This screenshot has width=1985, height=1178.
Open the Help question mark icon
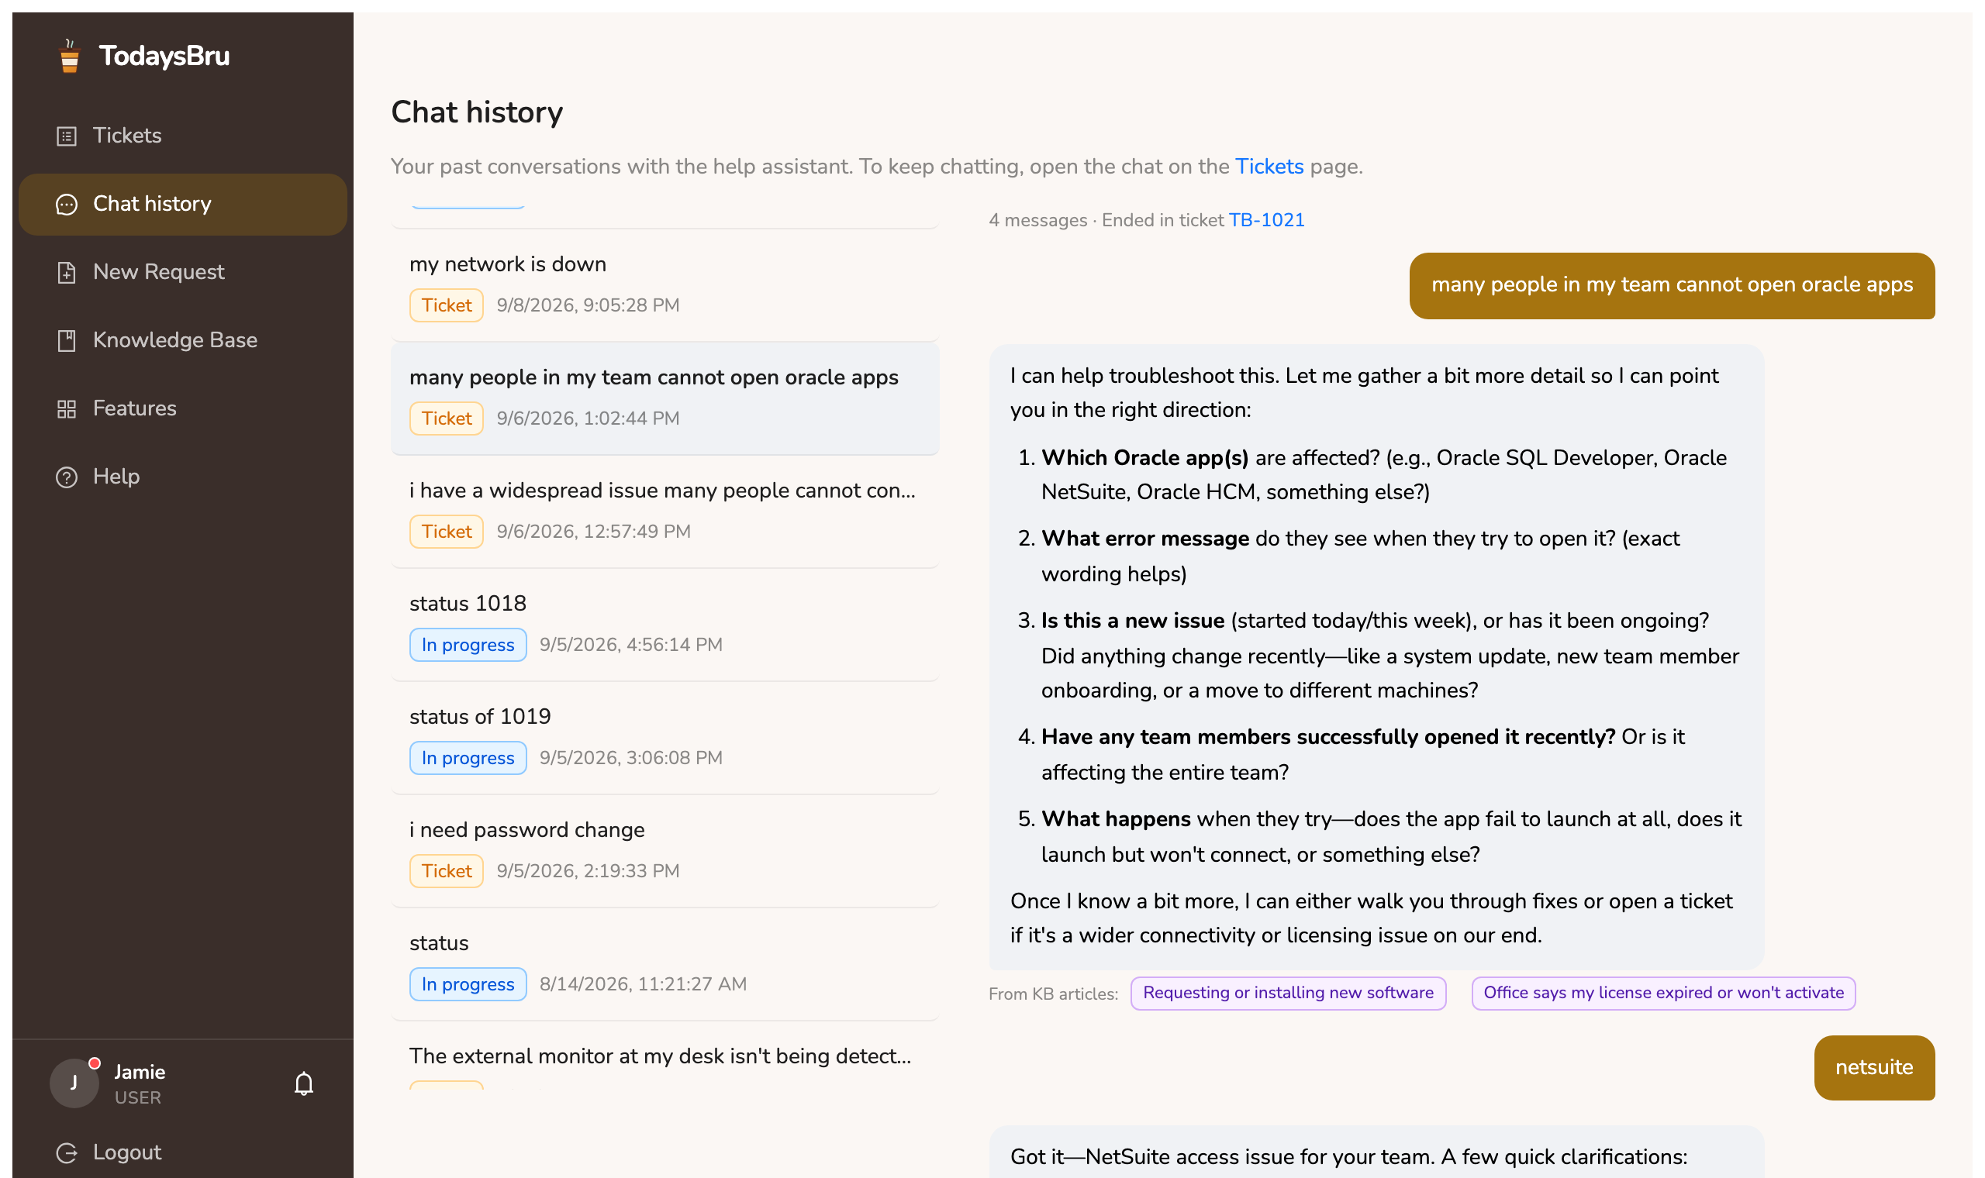[67, 478]
